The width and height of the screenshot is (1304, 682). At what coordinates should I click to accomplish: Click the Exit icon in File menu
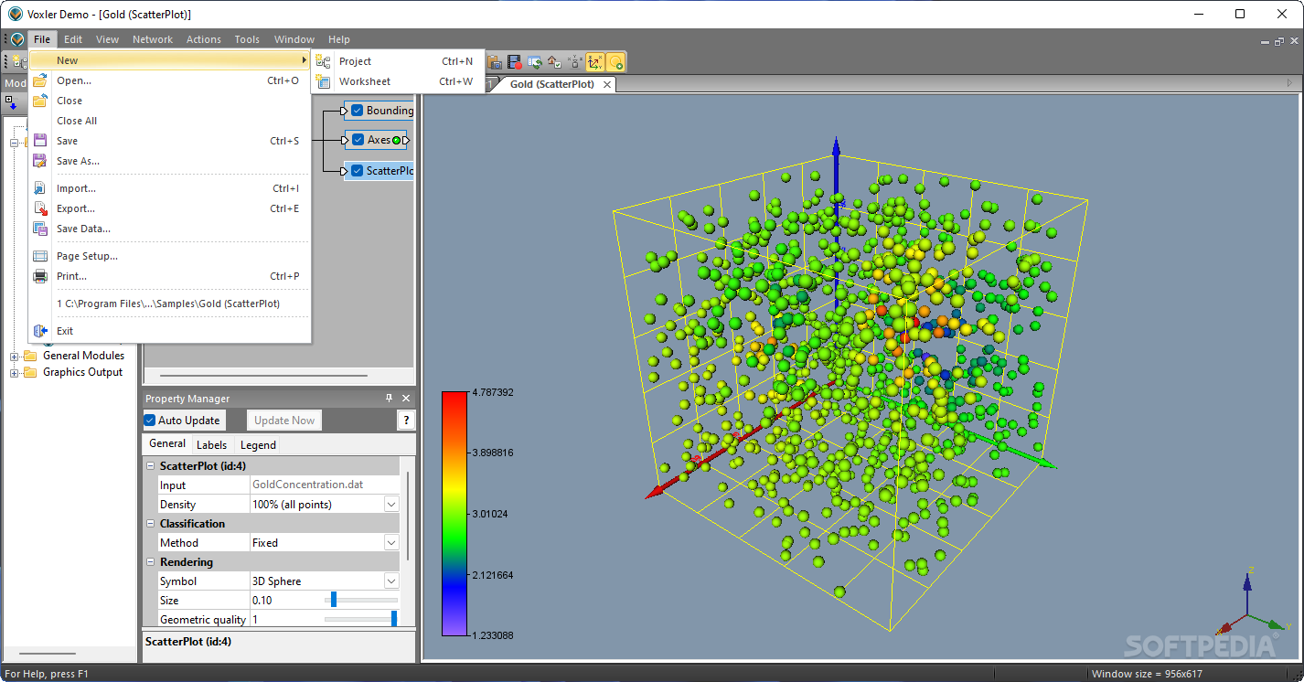[x=40, y=331]
